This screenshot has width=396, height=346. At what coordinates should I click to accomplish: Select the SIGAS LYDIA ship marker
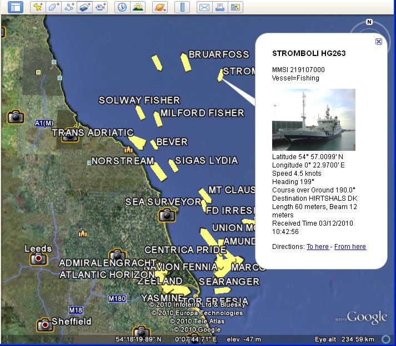[x=173, y=166]
